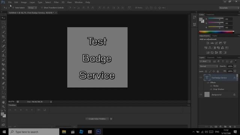The height and width of the screenshot is (135, 240).
Task: Switch to the Styles tab
Action: tap(214, 36)
